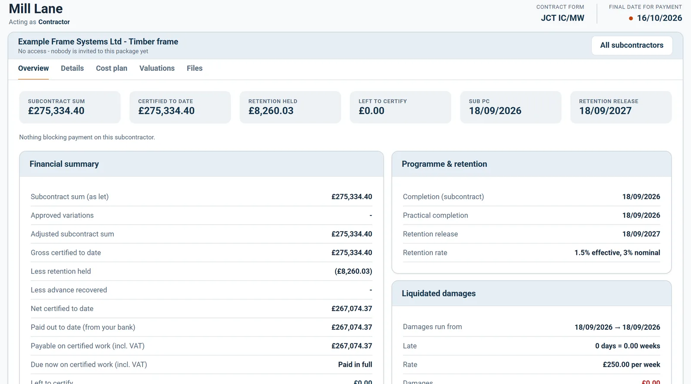The image size is (691, 384).
Task: Click the Paid out to date row label
Action: coord(83,327)
